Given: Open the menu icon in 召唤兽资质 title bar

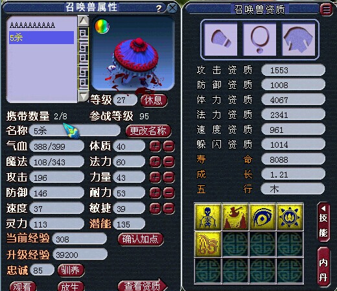Looking at the screenshot, I should [x=326, y=10].
